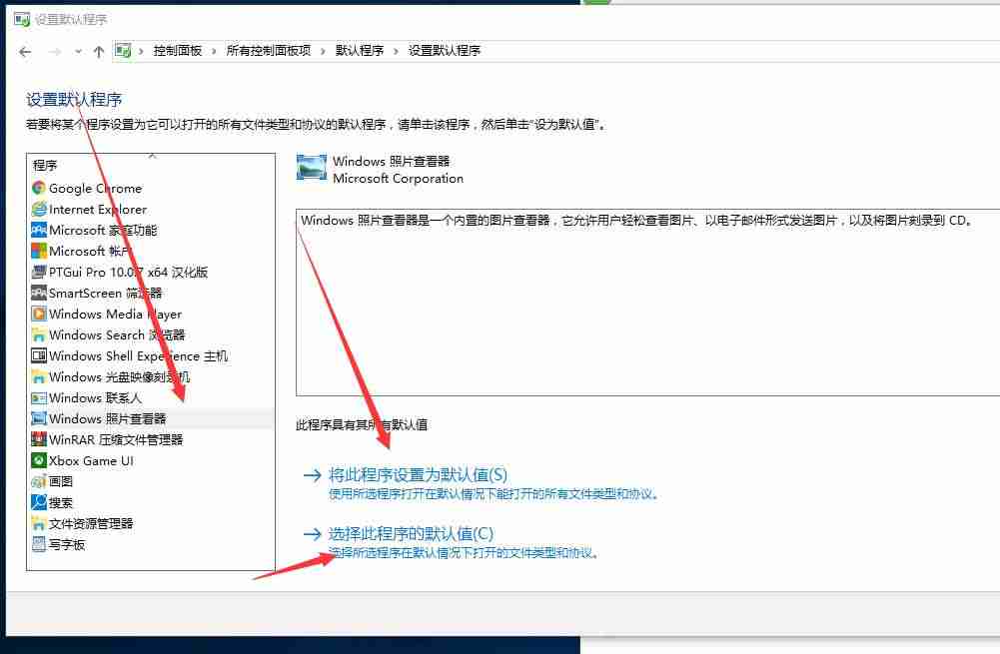Click the Windows 光盘映像刻录机 icon
Viewport: 1000px width, 654px height.
(x=39, y=376)
